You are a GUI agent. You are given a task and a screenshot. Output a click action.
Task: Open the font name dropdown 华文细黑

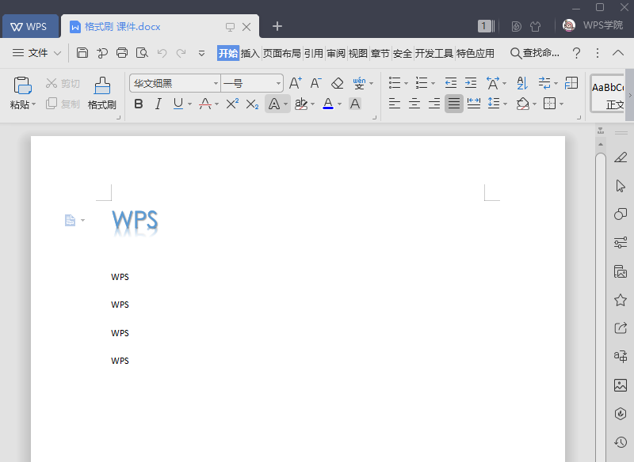click(x=216, y=83)
